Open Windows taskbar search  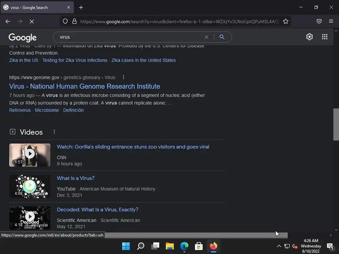coord(140,246)
